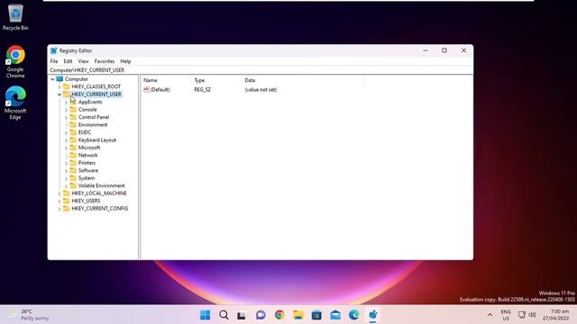The width and height of the screenshot is (577, 324).
Task: Open Mail app from the taskbar
Action: point(335,315)
